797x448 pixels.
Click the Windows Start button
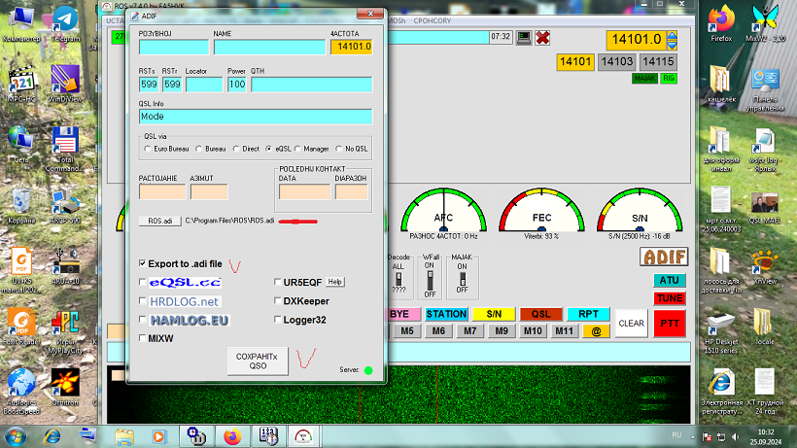click(19, 436)
